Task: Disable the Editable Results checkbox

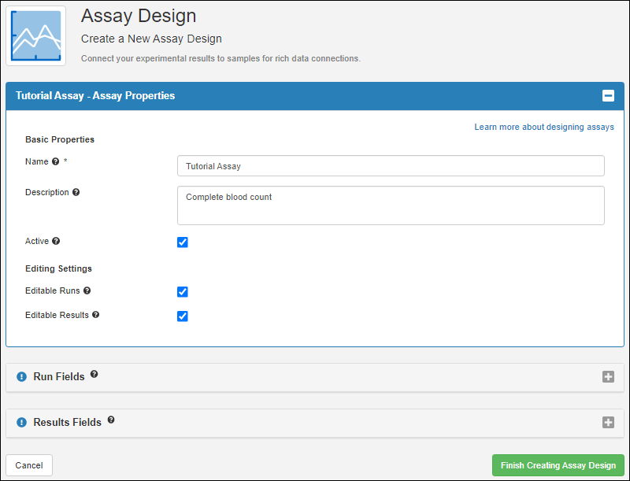Action: point(183,316)
